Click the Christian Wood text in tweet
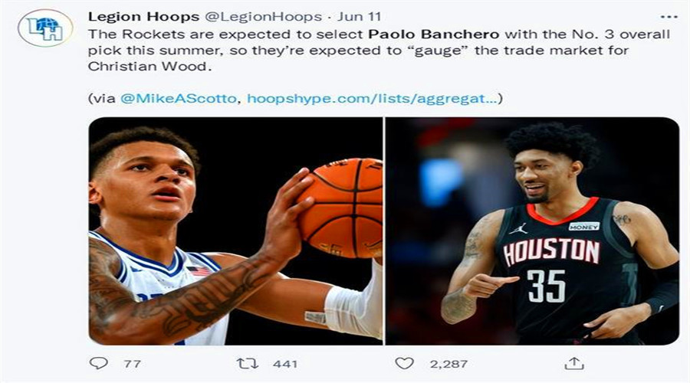The width and height of the screenshot is (690, 383). click(x=147, y=67)
